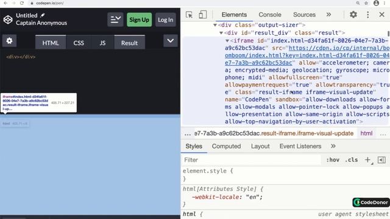Screen dimensions: 390x219
Task: Open the Computed pane tab
Action: point(226,146)
